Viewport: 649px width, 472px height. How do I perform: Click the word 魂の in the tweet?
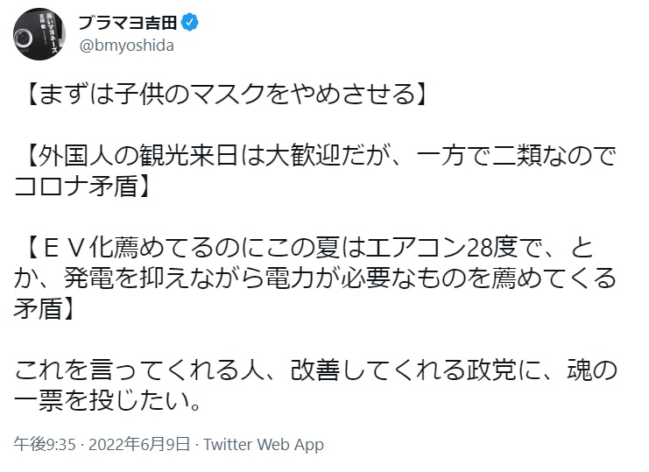(592, 370)
